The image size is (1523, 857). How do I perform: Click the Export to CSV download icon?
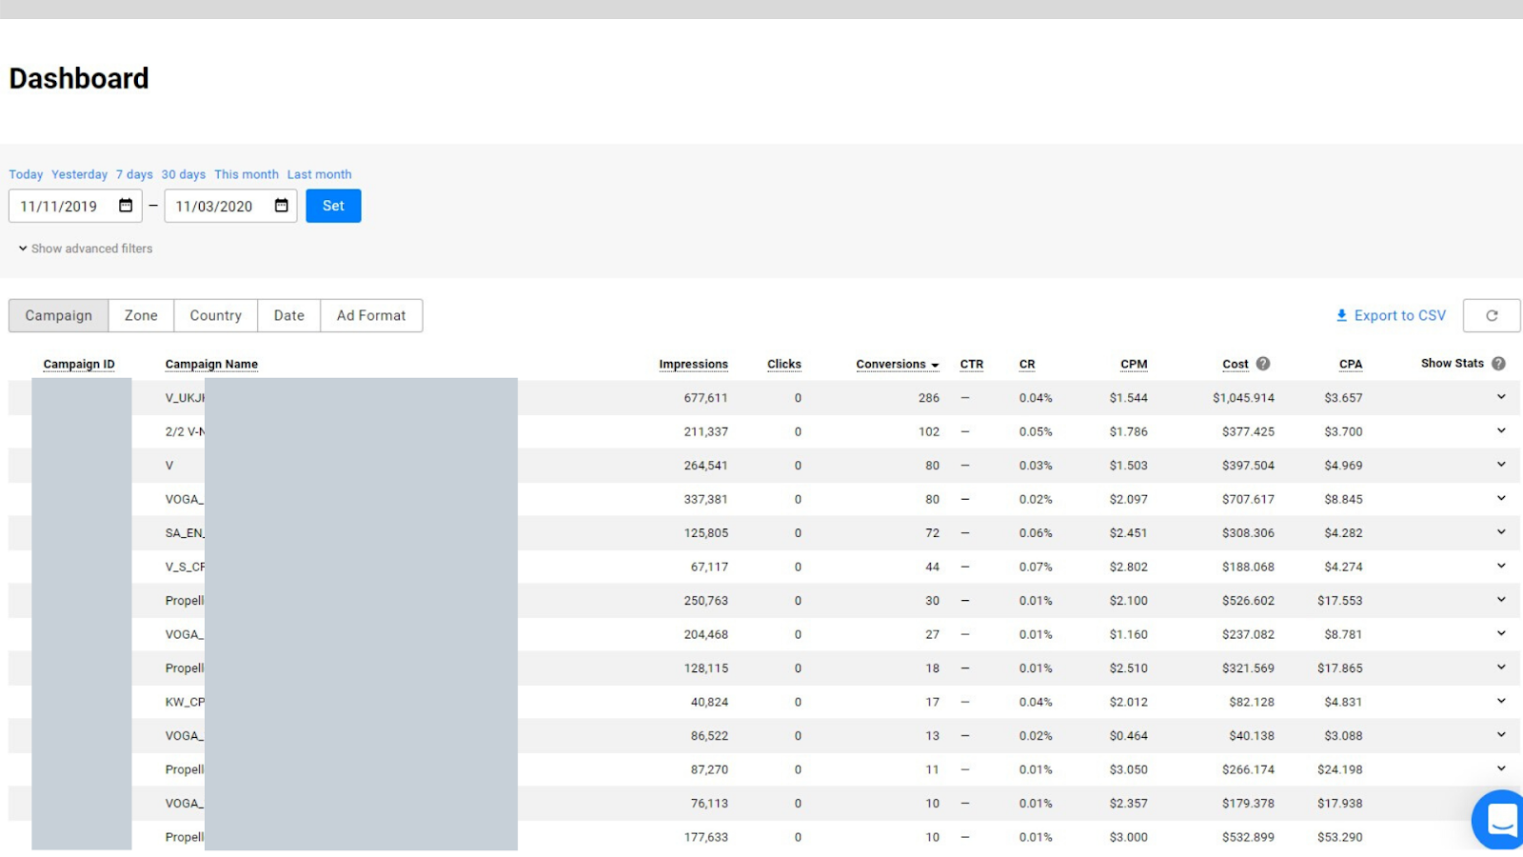pos(1341,316)
